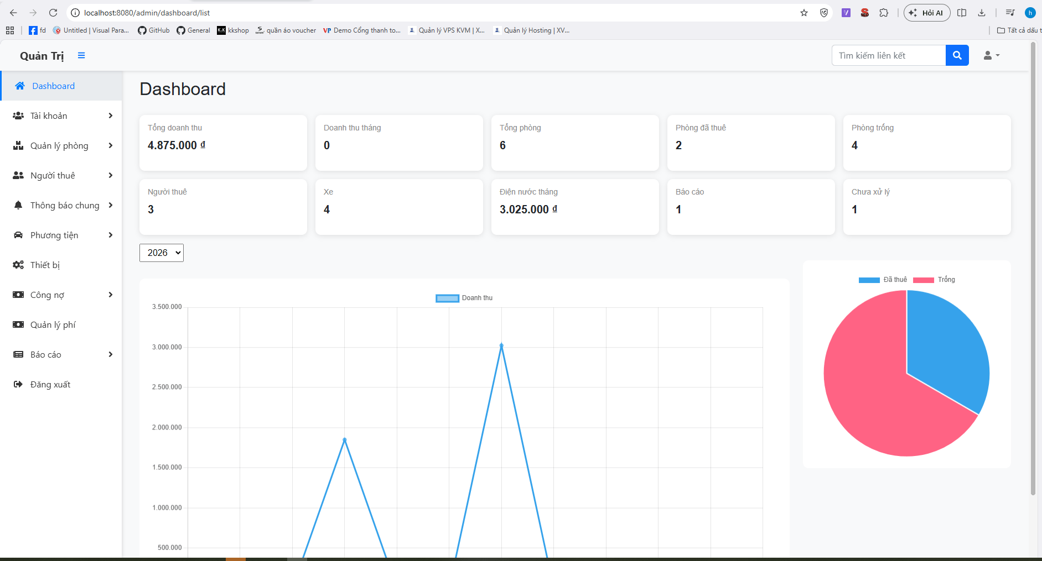Image resolution: width=1042 pixels, height=561 pixels.
Task: Bookmark this page with star icon
Action: pos(804,13)
